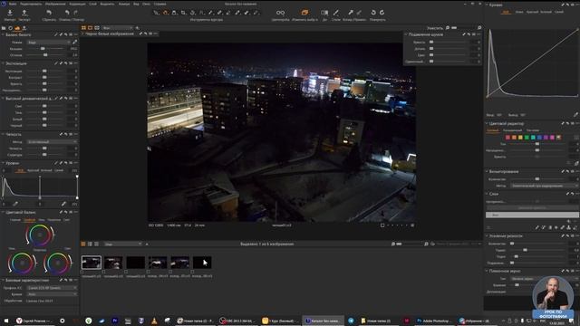Toggle color tag square below viewer
This screenshot has height=326, width=580.
coord(382,225)
